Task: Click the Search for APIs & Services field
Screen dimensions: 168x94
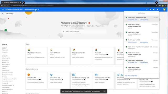Action: (84, 31)
